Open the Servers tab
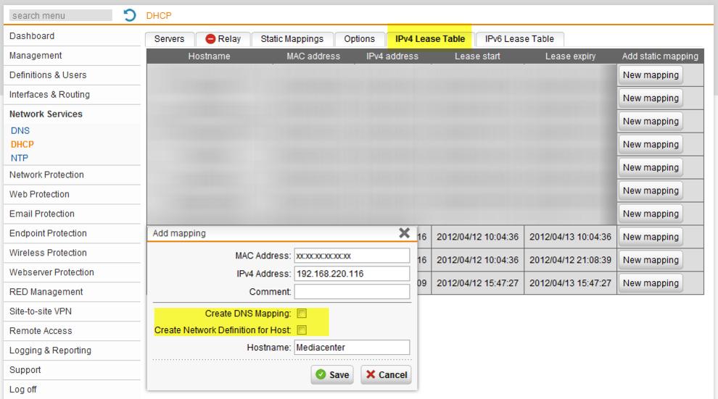 [170, 39]
